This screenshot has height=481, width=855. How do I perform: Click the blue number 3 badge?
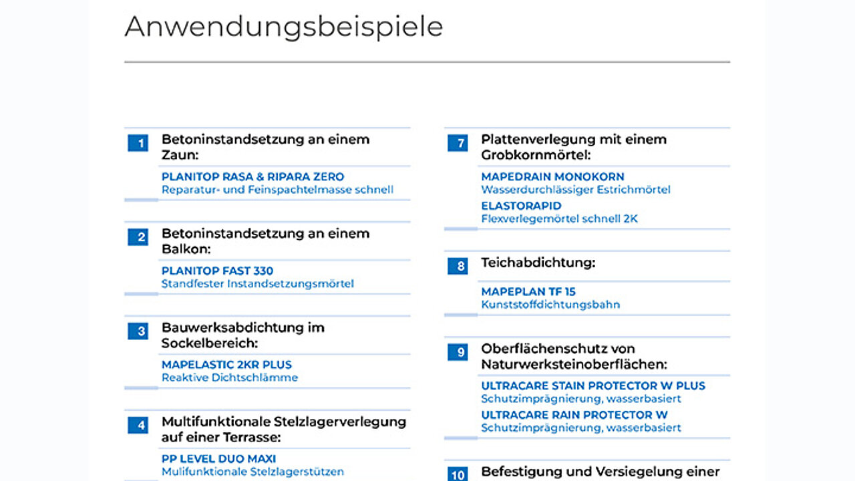point(138,331)
